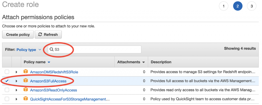
Task: Click the QuickSightAccessForS3StorageManagement policy box icon
Action: [x=26, y=99]
